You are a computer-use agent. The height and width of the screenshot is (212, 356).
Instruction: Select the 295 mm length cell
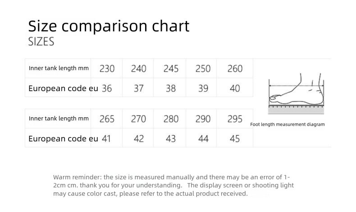(235, 119)
